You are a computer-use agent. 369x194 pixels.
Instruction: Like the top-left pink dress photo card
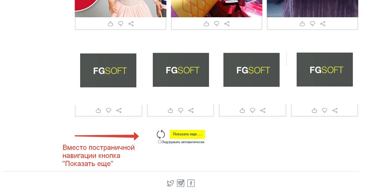(110, 24)
